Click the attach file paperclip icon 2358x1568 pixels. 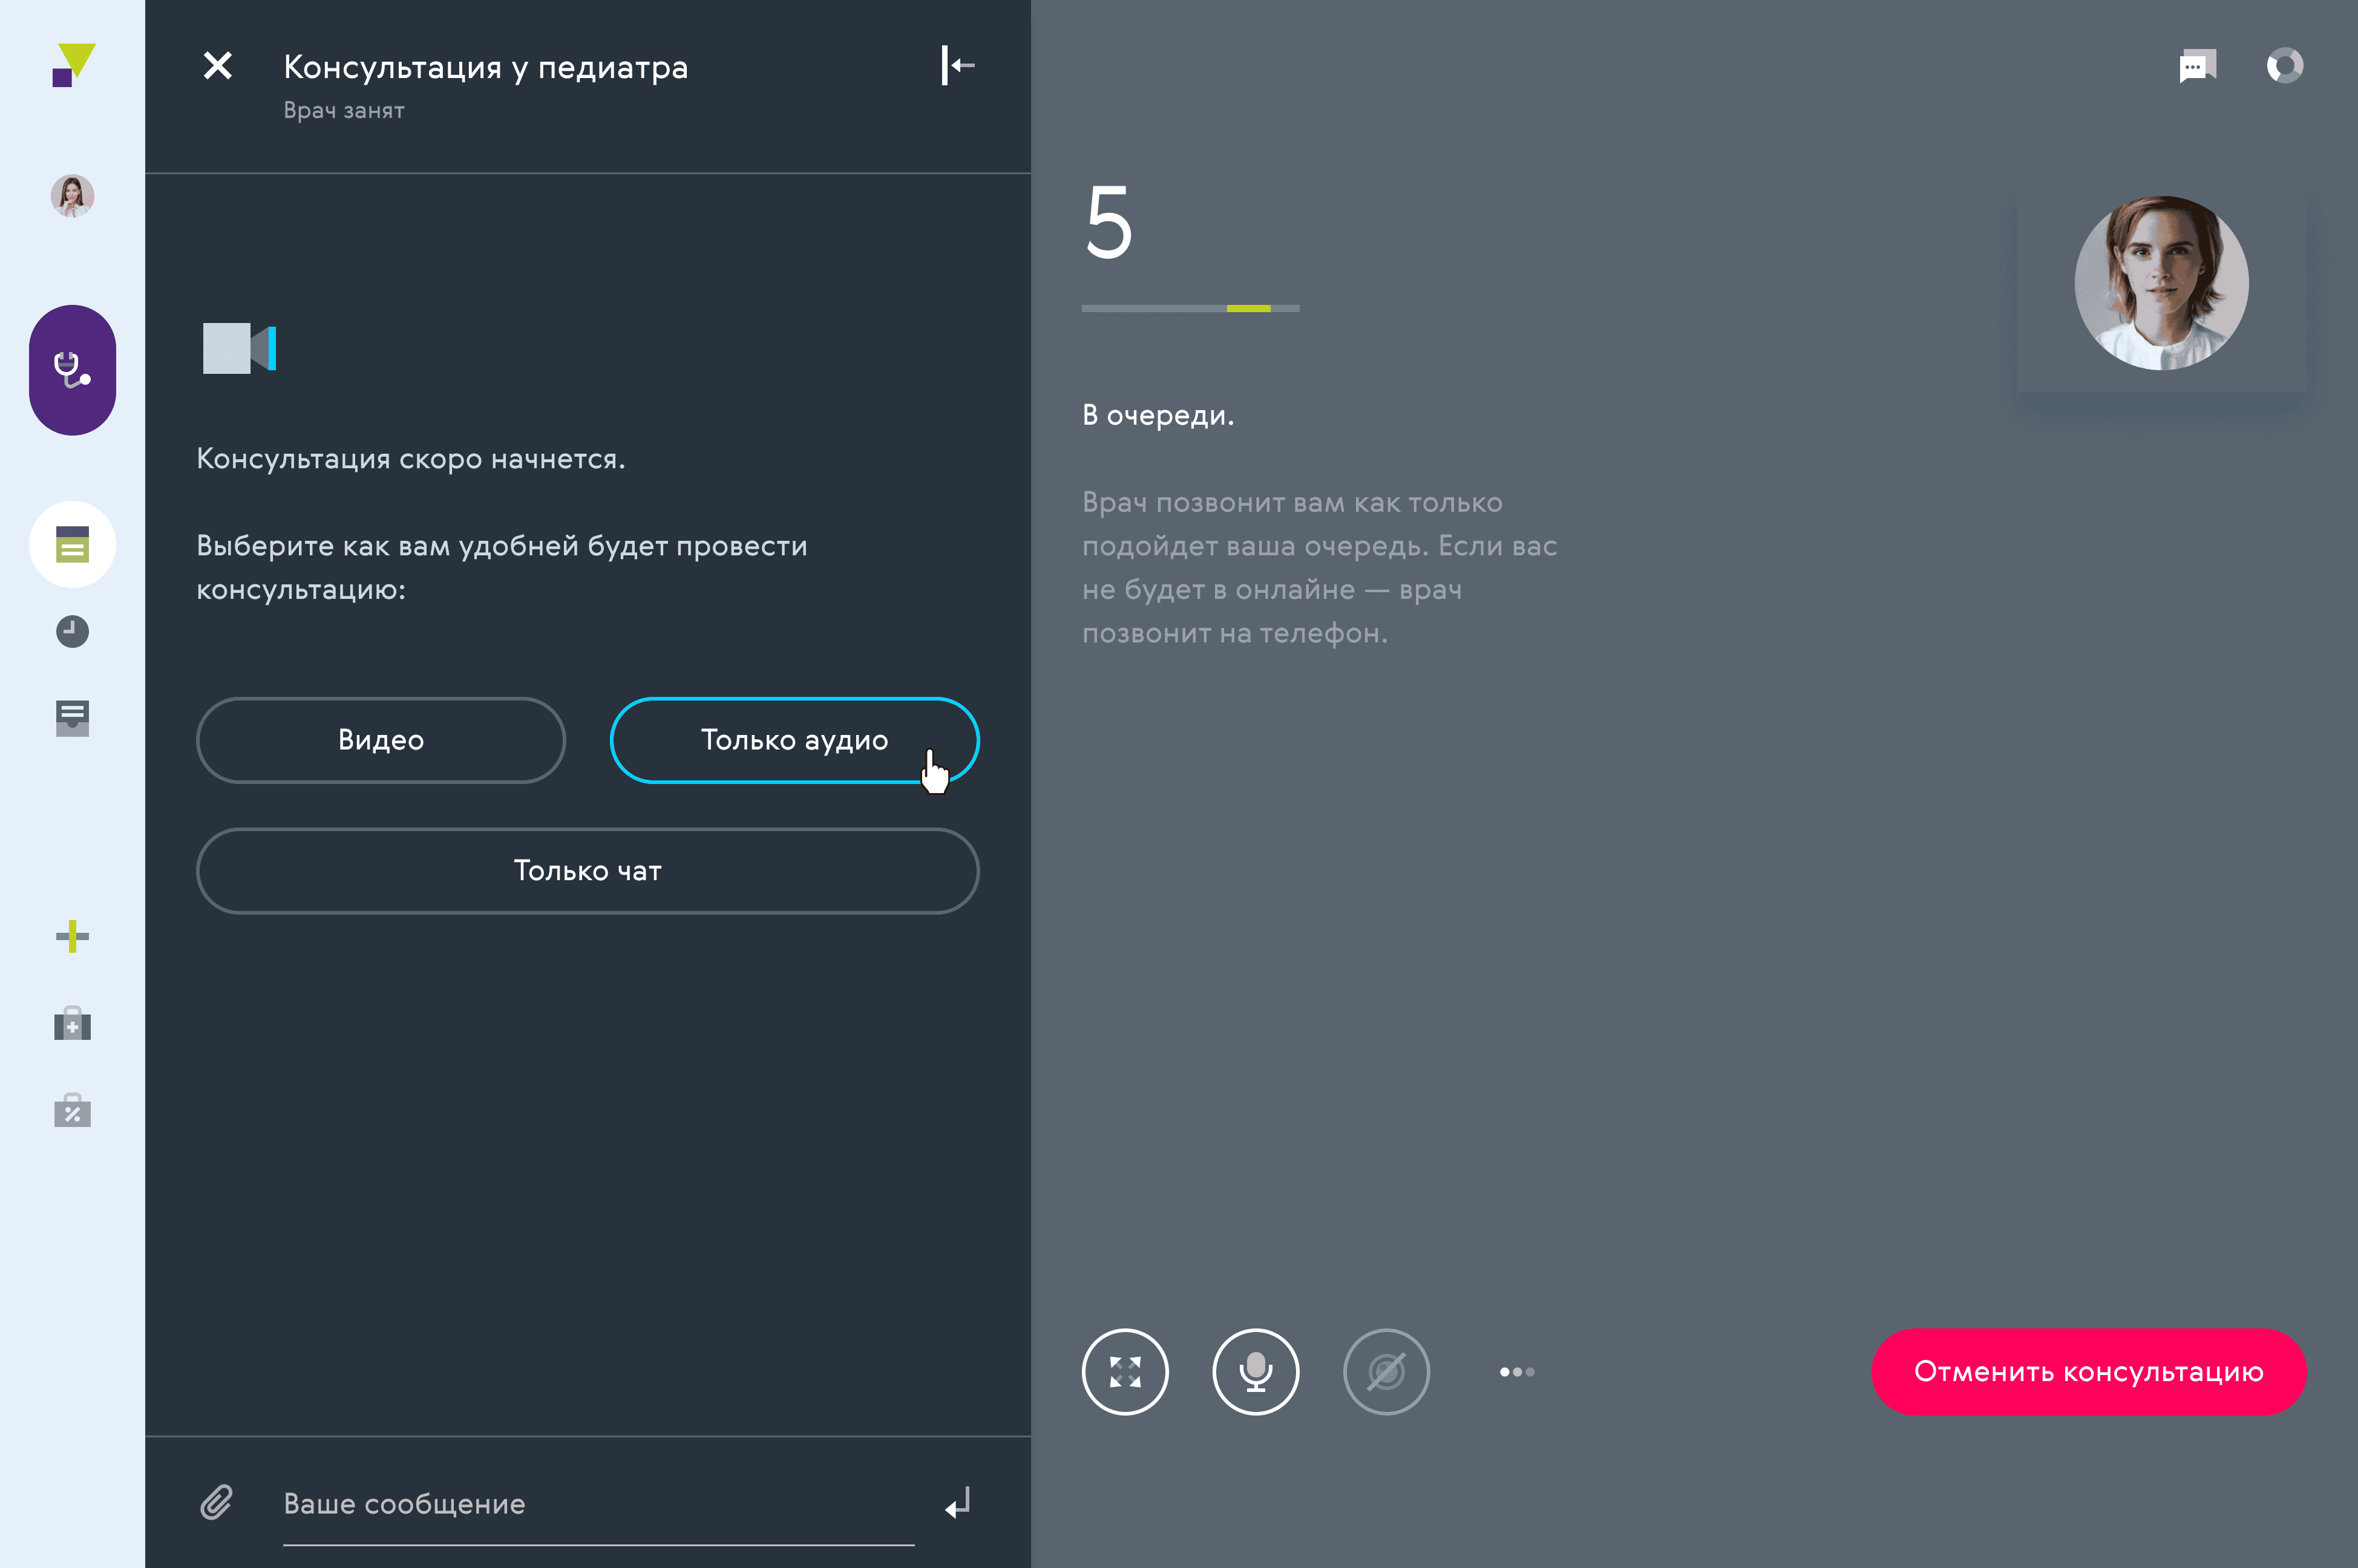pos(216,1502)
